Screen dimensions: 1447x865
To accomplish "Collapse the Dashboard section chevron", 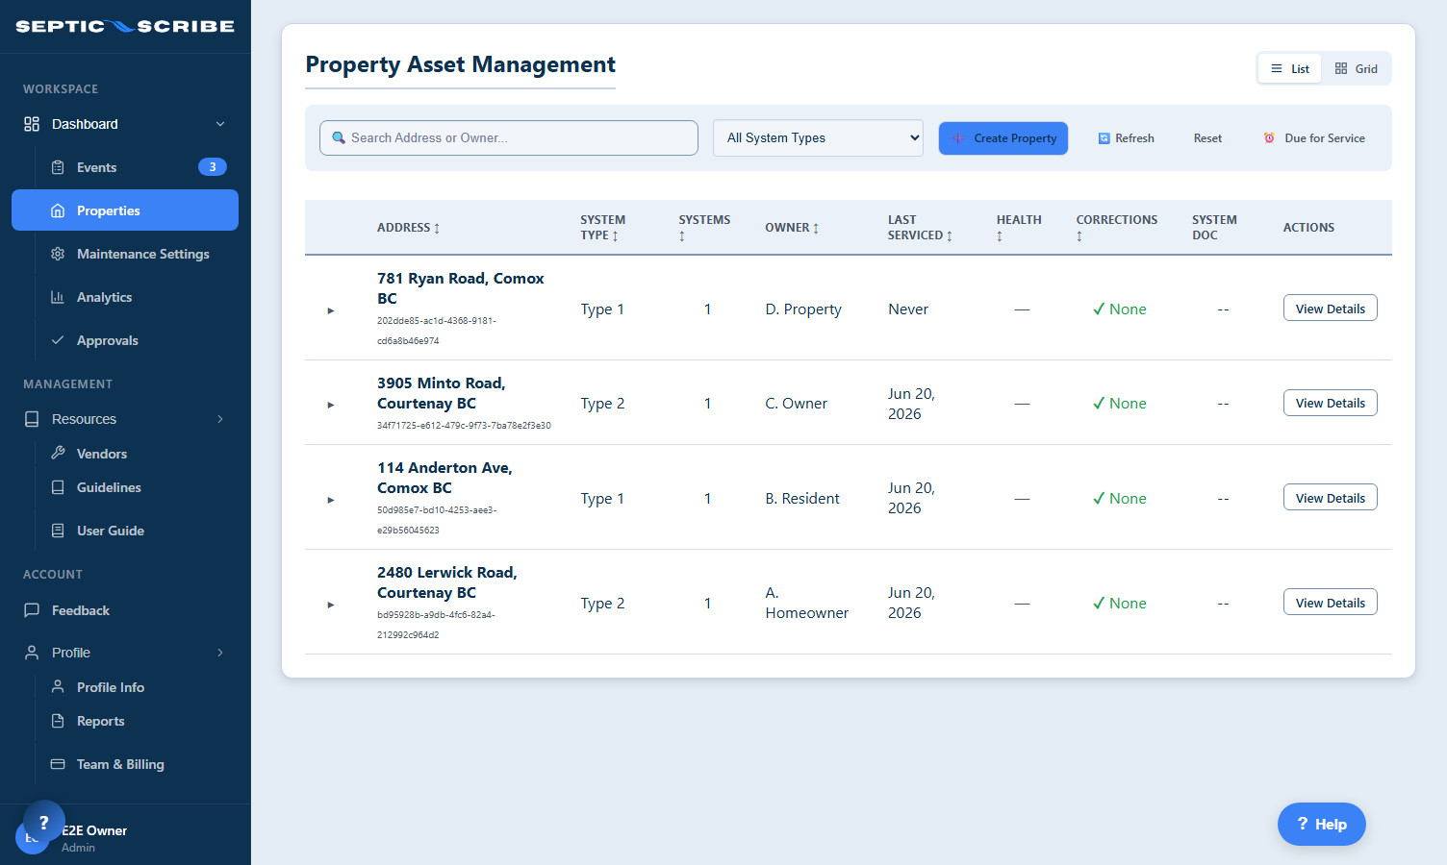I will point(220,124).
